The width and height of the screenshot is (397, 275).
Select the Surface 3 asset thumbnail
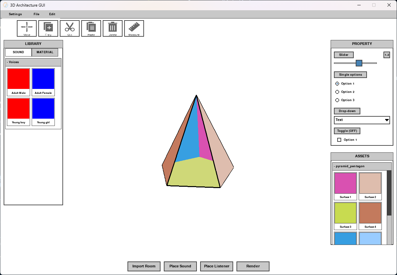(345, 213)
